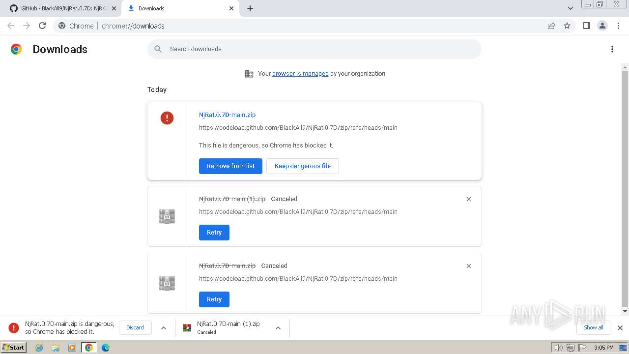Click the browser forward arrow

pyautogui.click(x=27, y=26)
